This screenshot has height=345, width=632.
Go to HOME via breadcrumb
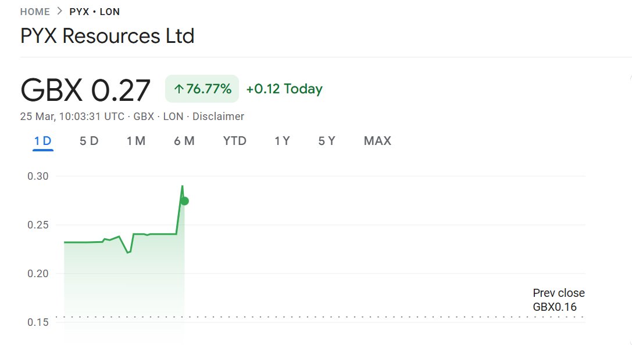[34, 12]
